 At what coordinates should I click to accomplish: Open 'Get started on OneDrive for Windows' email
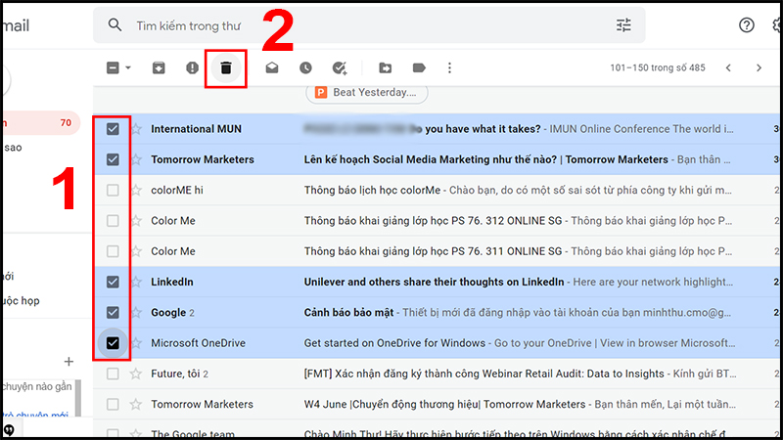point(394,343)
